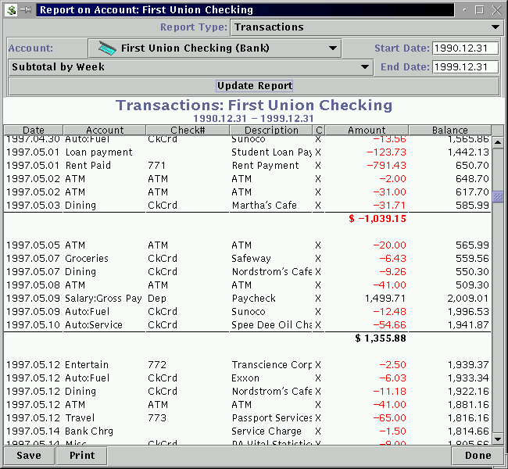Click the amount -791.43
The height and width of the screenshot is (469, 508).
coord(386,166)
